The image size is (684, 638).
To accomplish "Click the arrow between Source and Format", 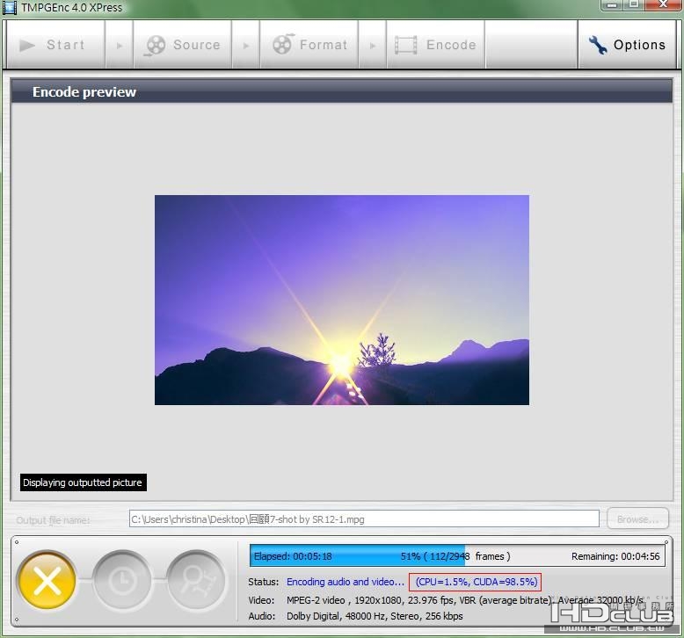I will click(245, 45).
